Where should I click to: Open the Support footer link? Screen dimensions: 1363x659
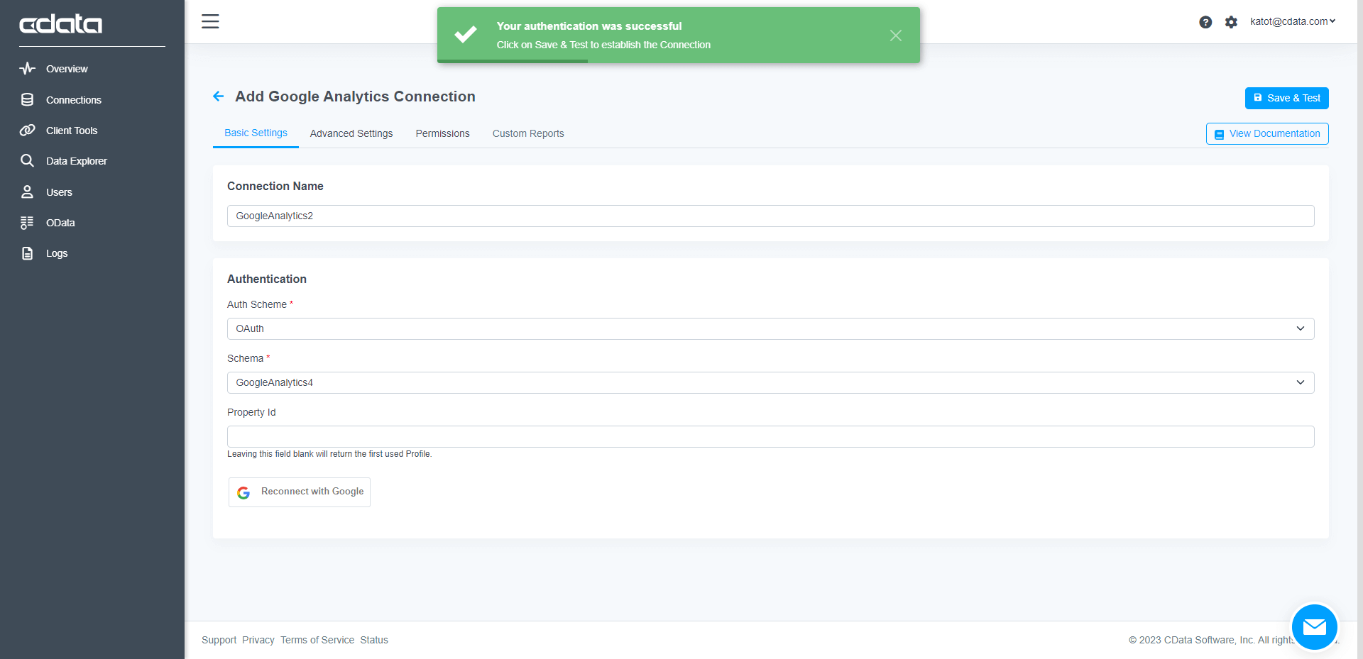[x=219, y=640]
